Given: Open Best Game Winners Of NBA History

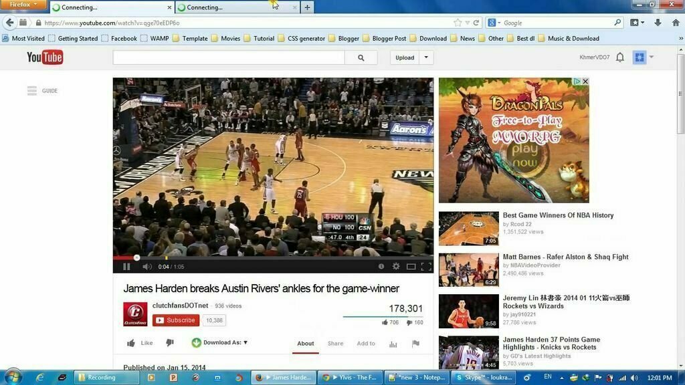Looking at the screenshot, I should [558, 215].
